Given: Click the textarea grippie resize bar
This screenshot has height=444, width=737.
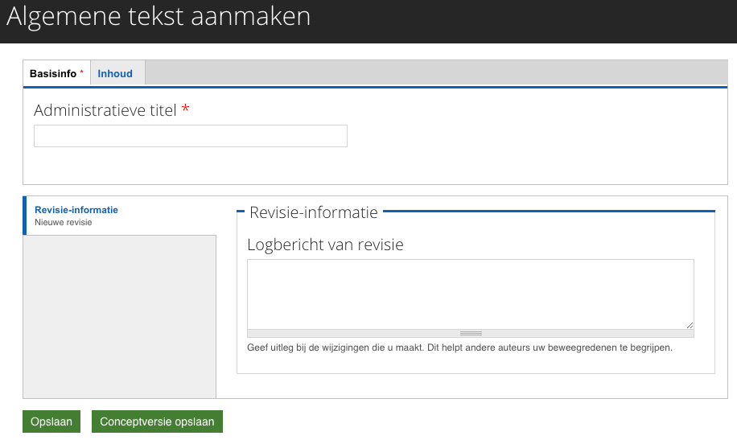Looking at the screenshot, I should pos(470,333).
